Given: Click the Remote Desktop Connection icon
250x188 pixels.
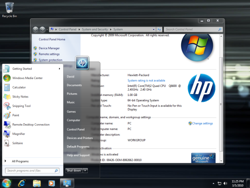Looking at the screenshot, I should (x=7, y=125).
